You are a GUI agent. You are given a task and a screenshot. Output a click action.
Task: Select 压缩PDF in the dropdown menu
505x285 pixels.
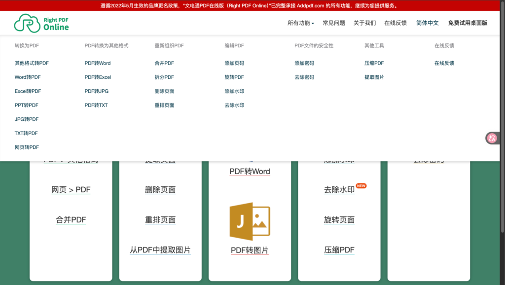(x=374, y=63)
